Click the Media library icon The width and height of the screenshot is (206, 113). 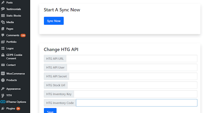tap(3, 22)
